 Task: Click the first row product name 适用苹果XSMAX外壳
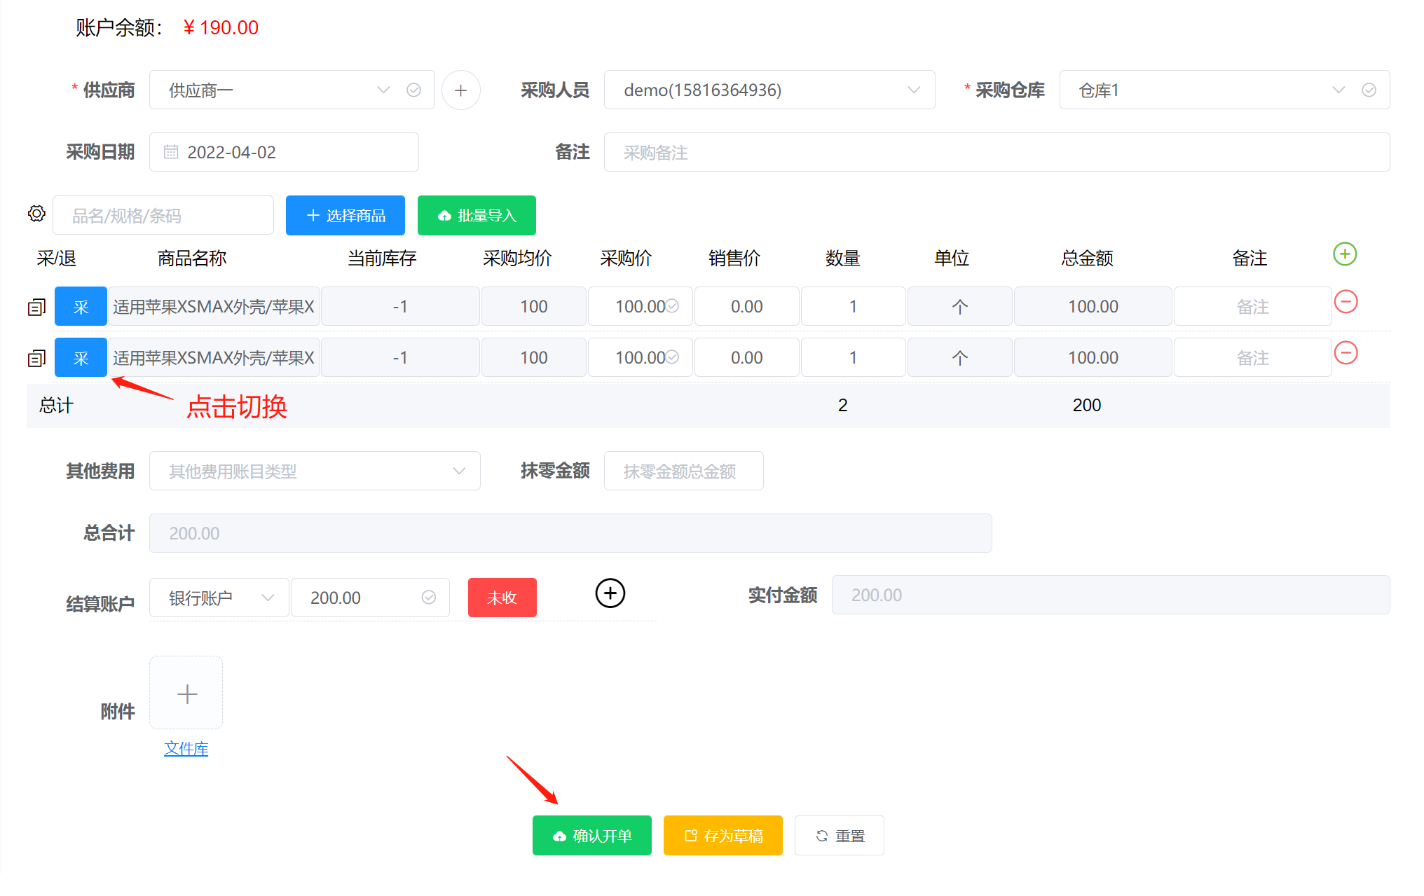point(214,306)
